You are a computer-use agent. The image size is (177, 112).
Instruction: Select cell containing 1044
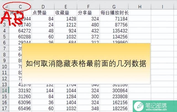(66, 90)
